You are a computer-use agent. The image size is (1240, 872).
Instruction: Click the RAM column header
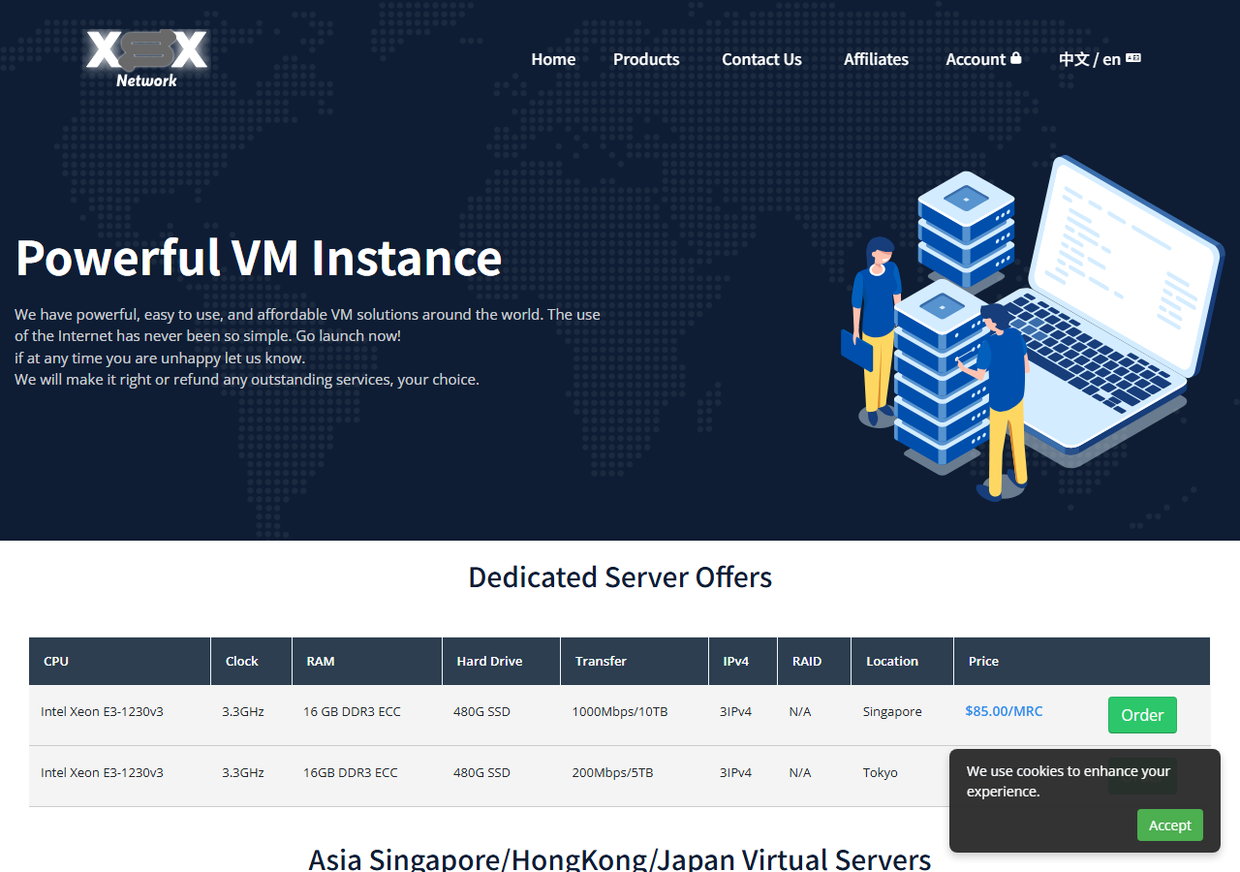click(367, 661)
